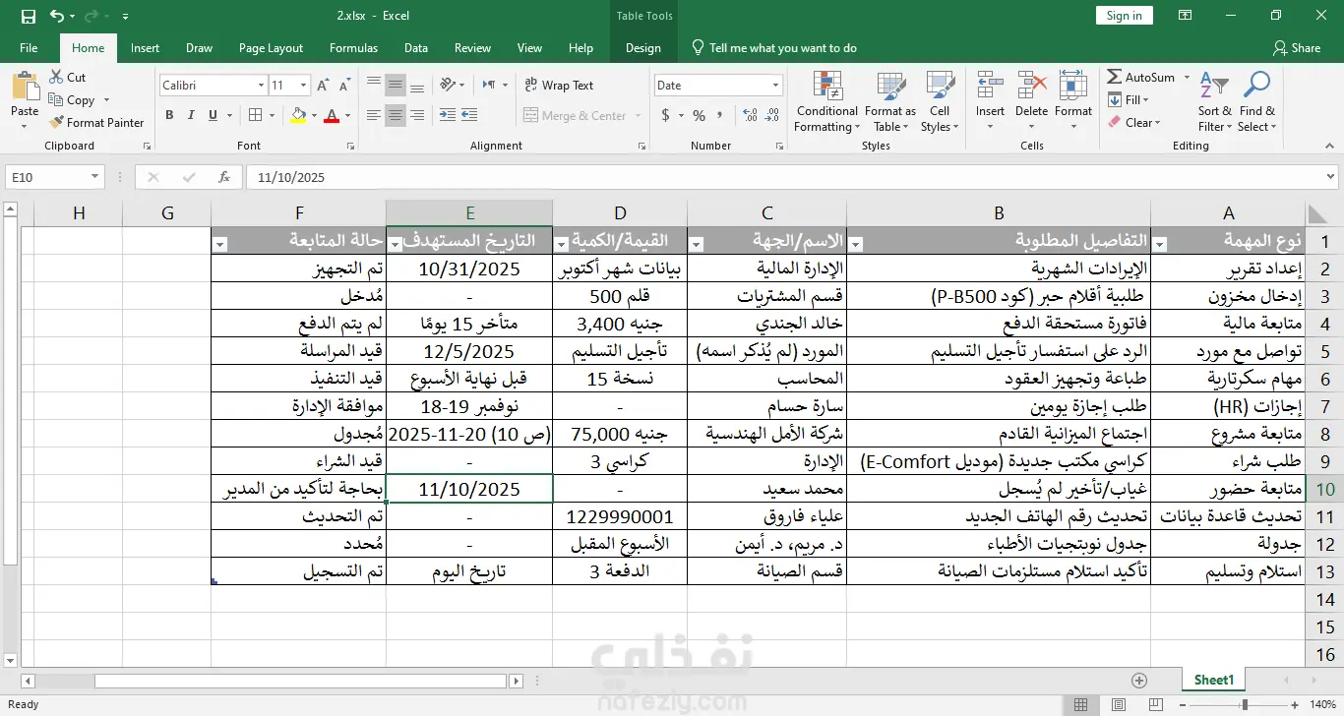Click the AutoSum sigma icon

1114,77
